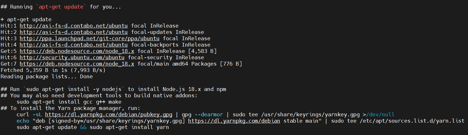Screen dimensions: 468x135
Task: Click '/etc/apt/sources.list.d/yarn.list' path text
Action: coord(412,121)
